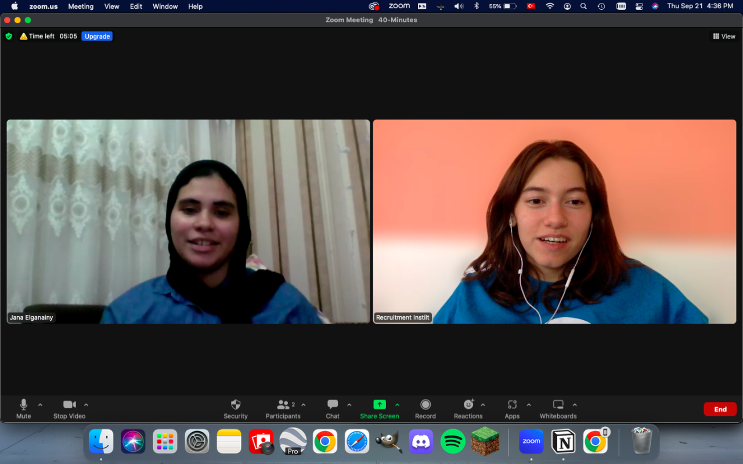Open Trash from the Dock
The image size is (743, 464).
pos(642,442)
